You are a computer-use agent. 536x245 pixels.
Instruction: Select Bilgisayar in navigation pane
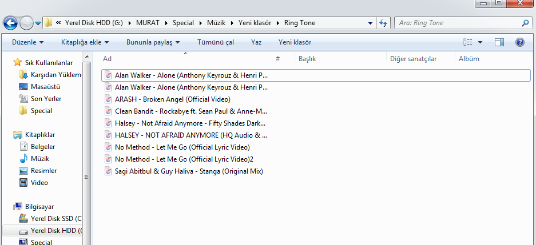[39, 207]
